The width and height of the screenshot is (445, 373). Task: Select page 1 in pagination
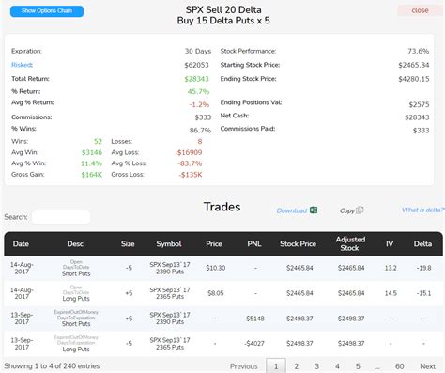click(276, 366)
